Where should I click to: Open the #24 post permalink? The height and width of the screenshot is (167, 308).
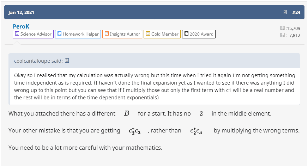click(x=296, y=12)
